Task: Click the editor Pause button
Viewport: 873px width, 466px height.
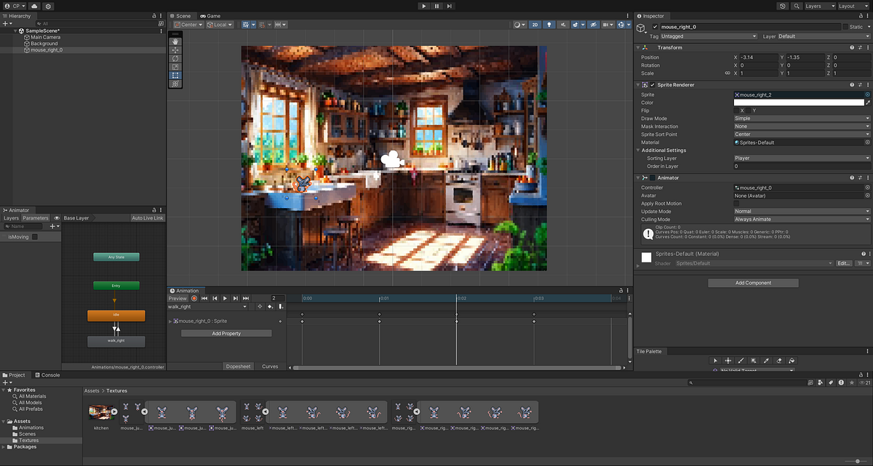Action: [436, 6]
